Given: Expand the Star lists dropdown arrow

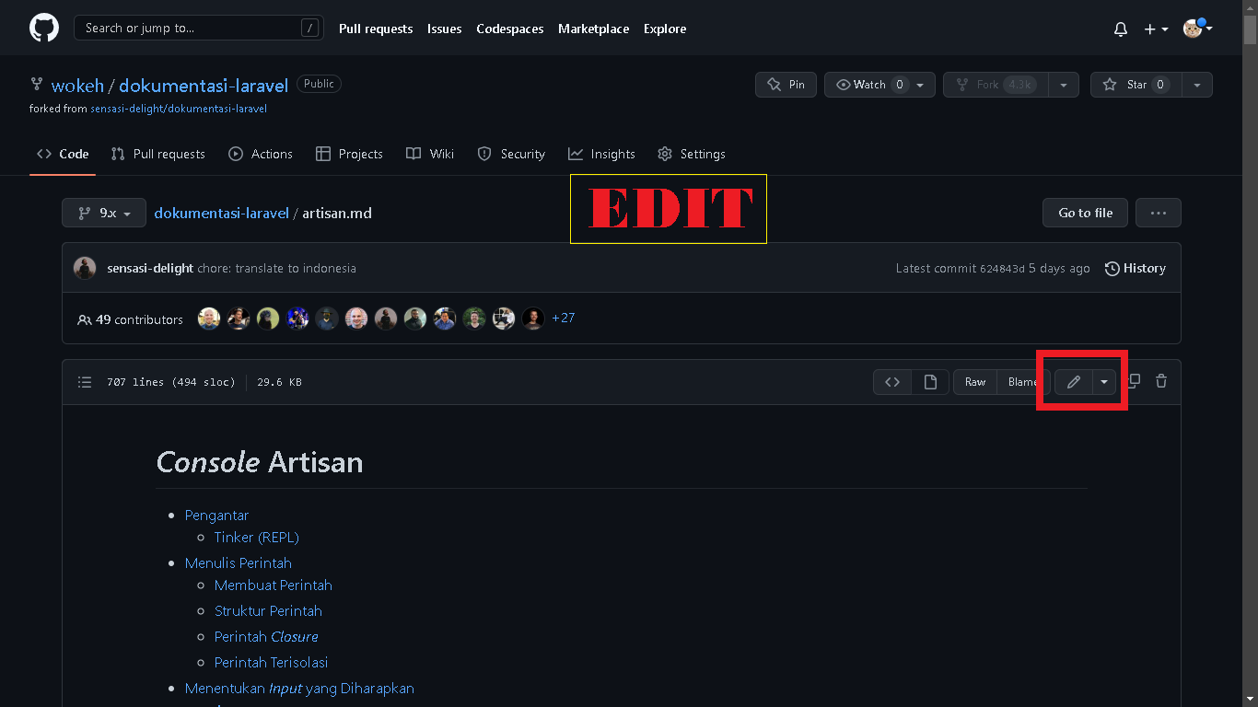Looking at the screenshot, I should 1197,85.
